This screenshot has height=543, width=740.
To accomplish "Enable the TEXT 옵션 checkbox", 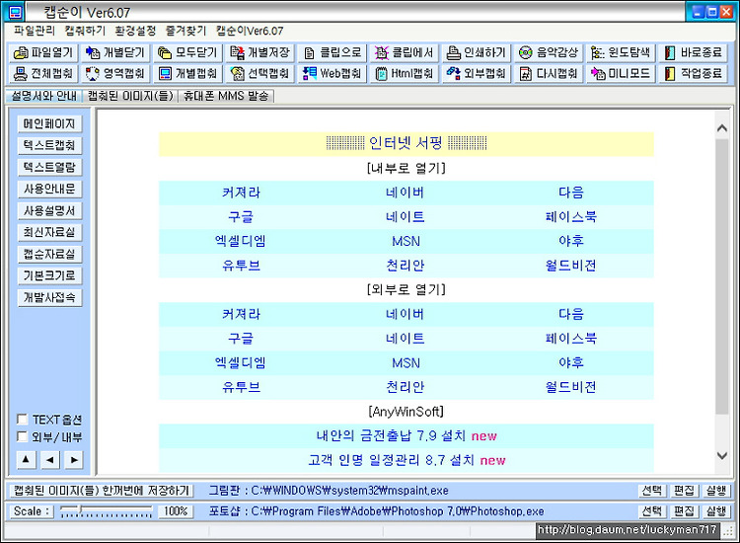I will point(22,420).
